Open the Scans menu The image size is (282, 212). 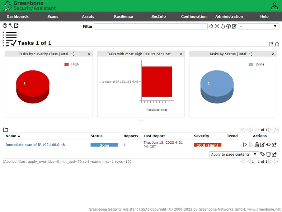click(x=53, y=17)
